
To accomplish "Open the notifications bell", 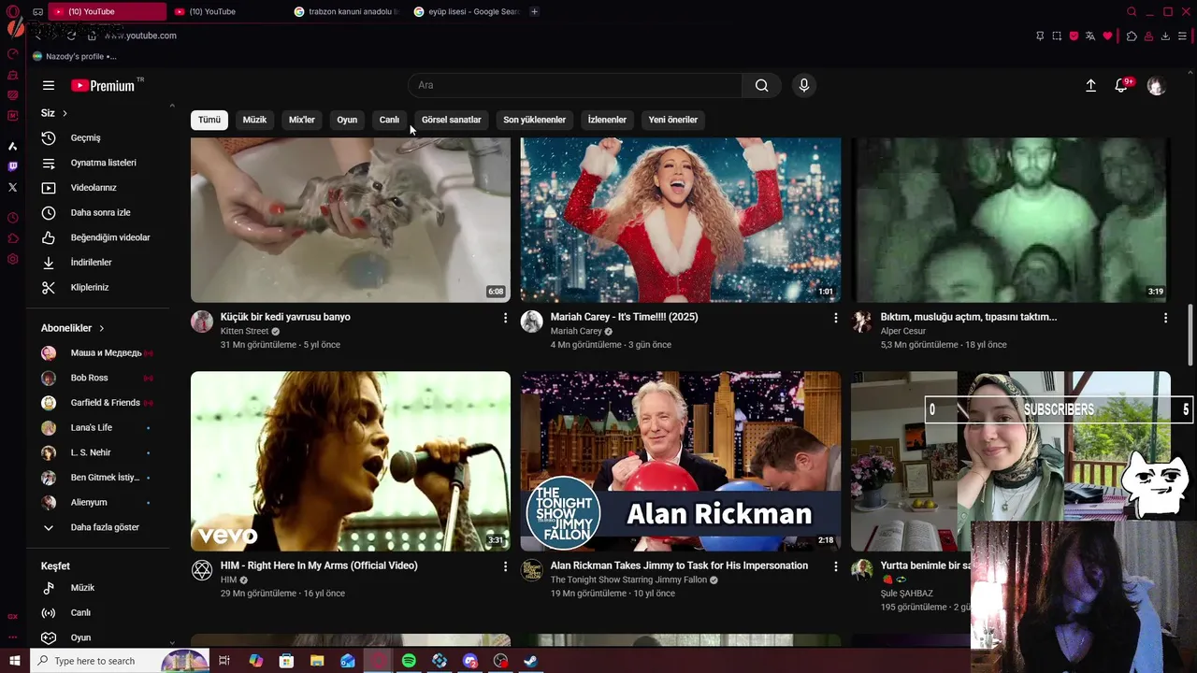I will pos(1121,85).
